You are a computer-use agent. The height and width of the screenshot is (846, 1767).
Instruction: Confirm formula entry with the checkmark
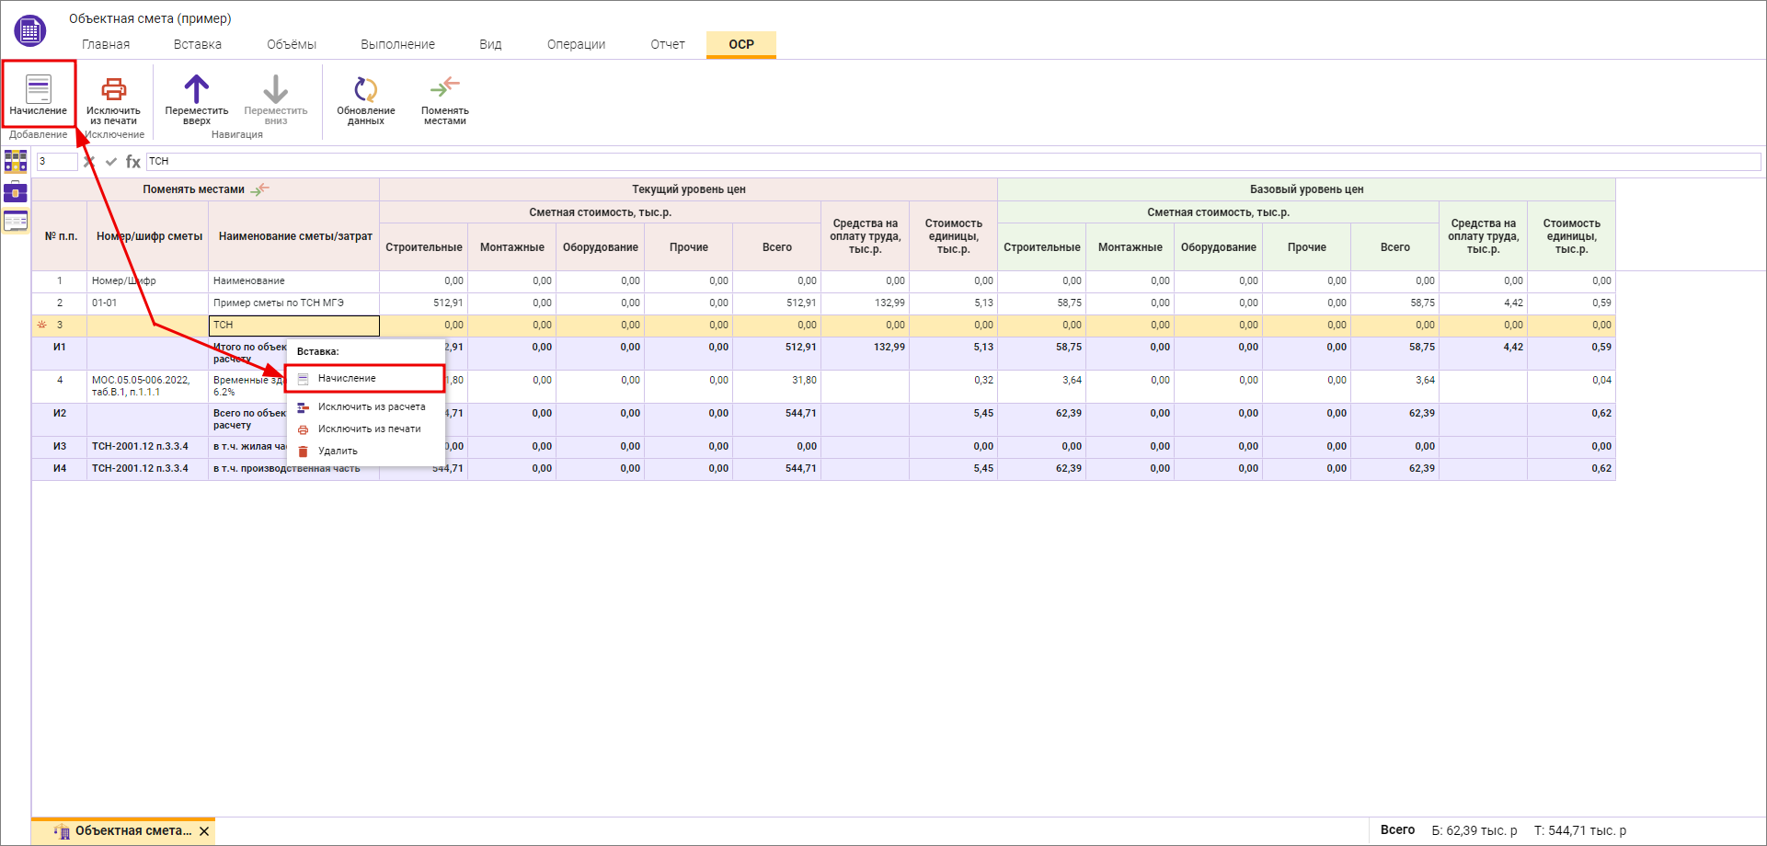(111, 162)
